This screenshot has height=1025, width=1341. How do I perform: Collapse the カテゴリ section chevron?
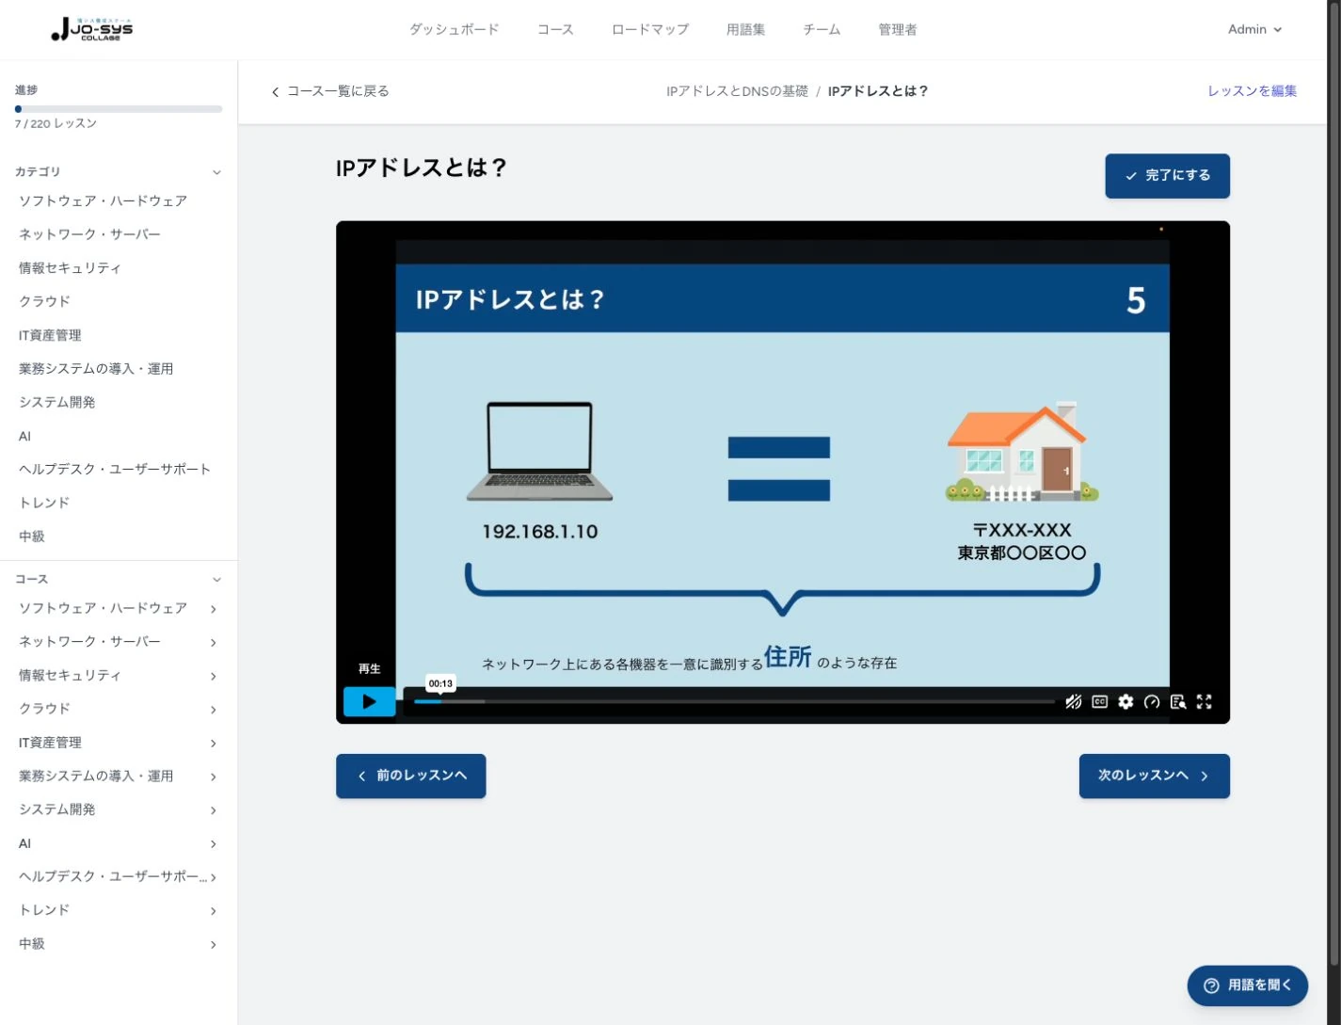[x=216, y=172]
